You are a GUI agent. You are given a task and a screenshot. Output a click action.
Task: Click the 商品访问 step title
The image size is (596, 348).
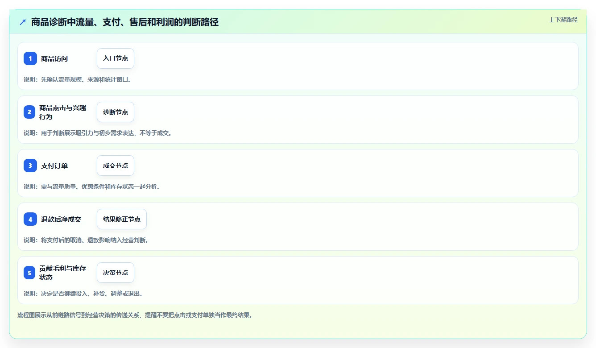coord(54,58)
